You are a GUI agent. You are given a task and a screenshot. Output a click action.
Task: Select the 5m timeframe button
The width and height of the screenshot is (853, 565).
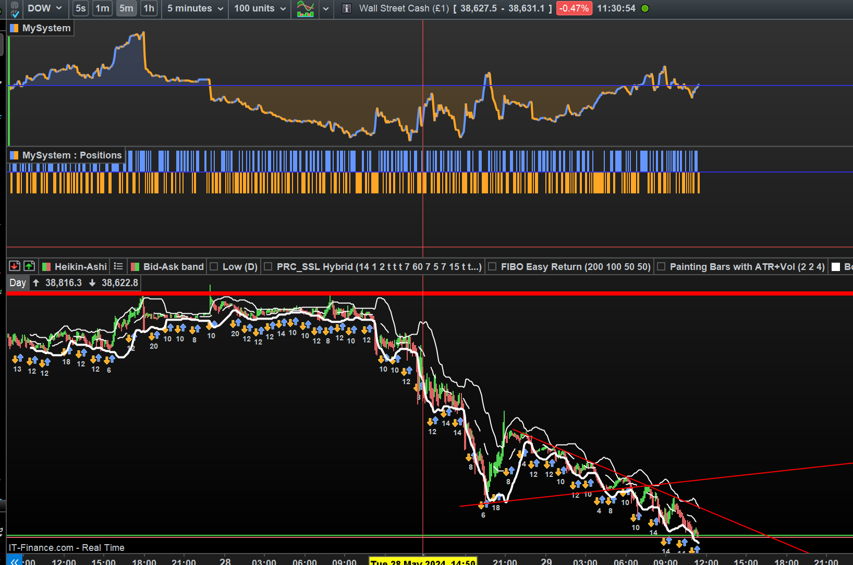(x=126, y=8)
